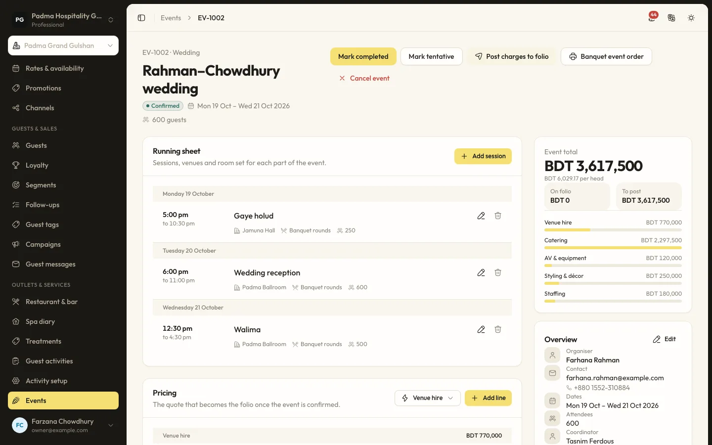Edit the Gaye holud session
Viewport: 712px width, 445px height.
point(481,216)
